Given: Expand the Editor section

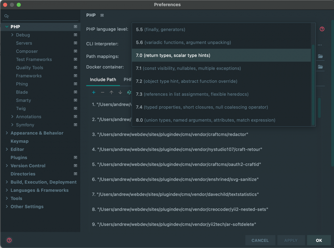Looking at the screenshot, I should pos(7,149).
